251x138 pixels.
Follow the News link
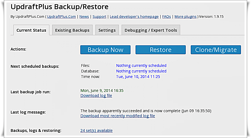(x=84, y=17)
